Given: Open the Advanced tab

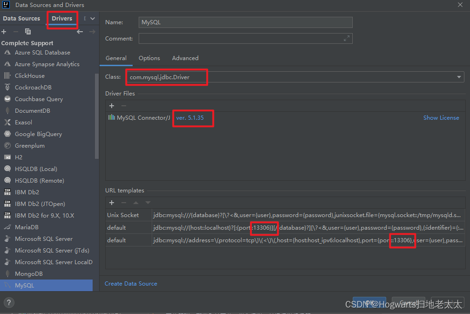Looking at the screenshot, I should click(x=185, y=58).
